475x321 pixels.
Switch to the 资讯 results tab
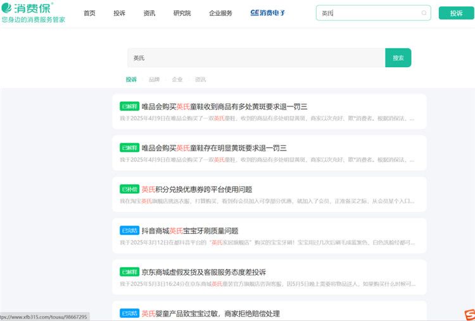point(200,80)
